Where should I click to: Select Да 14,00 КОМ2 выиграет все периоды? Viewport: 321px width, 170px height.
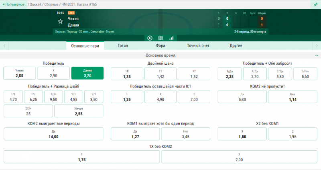pos(53,134)
